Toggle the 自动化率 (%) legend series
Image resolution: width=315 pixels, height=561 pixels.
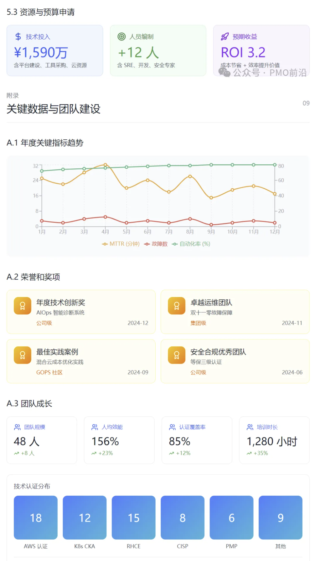tap(191, 244)
